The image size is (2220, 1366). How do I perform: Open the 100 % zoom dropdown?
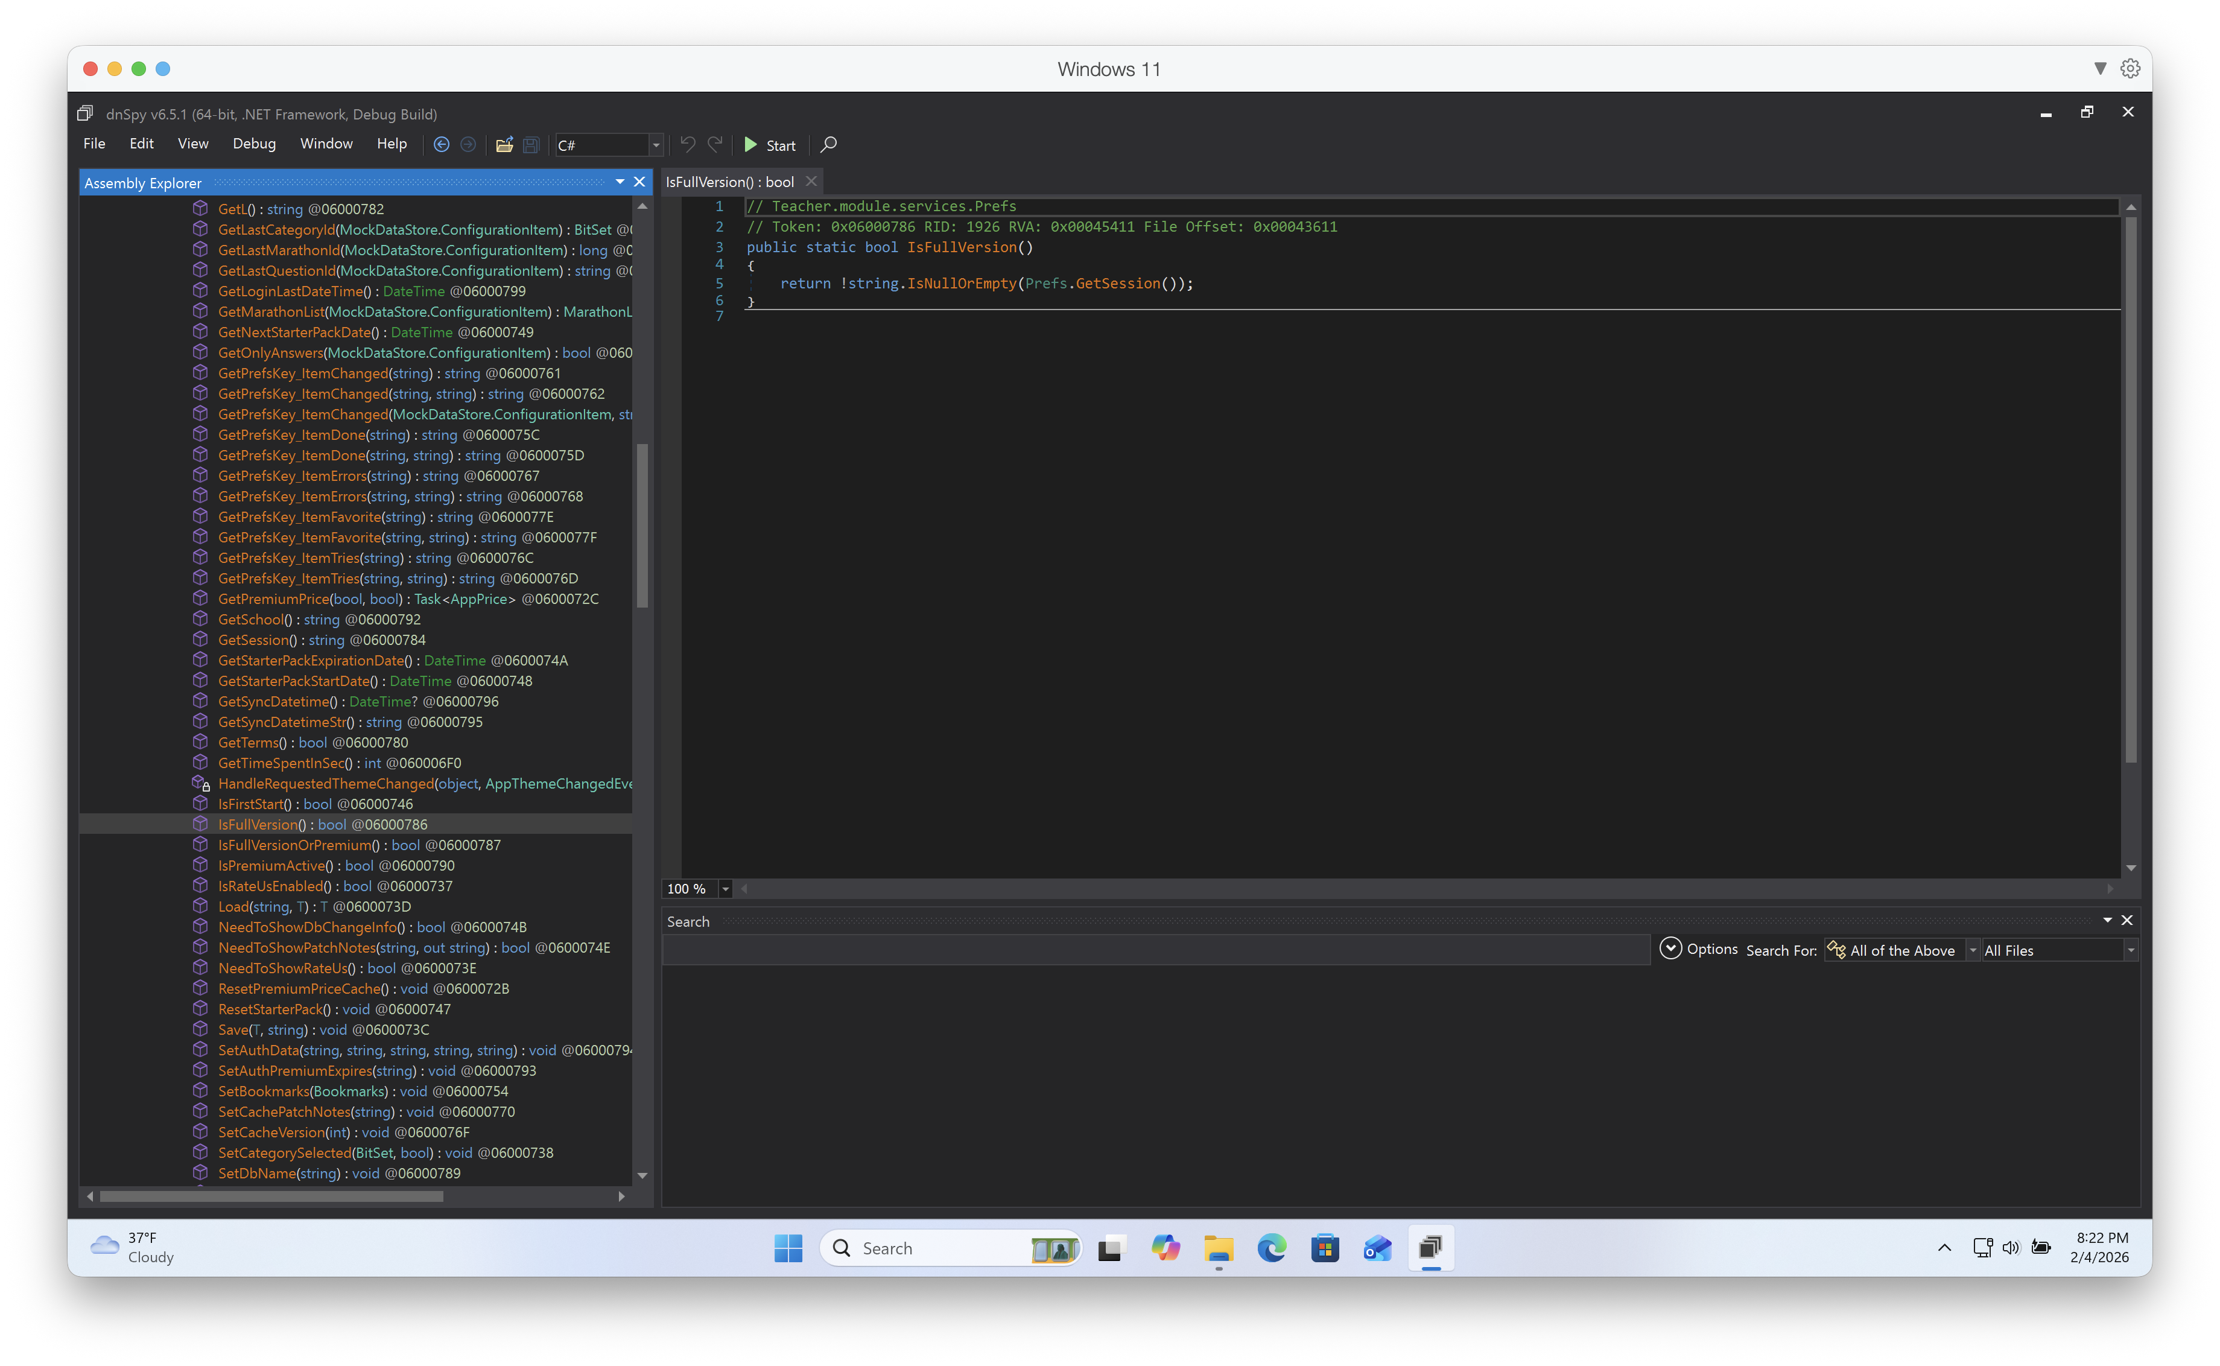click(725, 889)
